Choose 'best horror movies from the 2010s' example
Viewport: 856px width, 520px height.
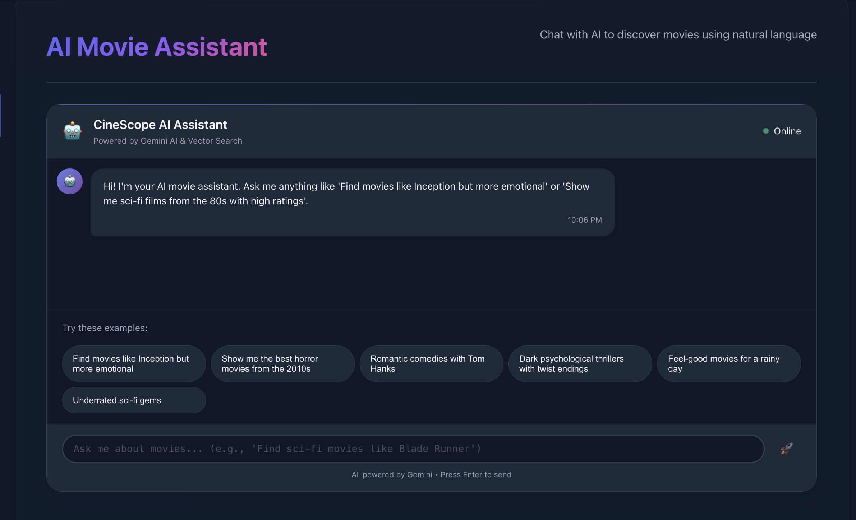click(282, 363)
